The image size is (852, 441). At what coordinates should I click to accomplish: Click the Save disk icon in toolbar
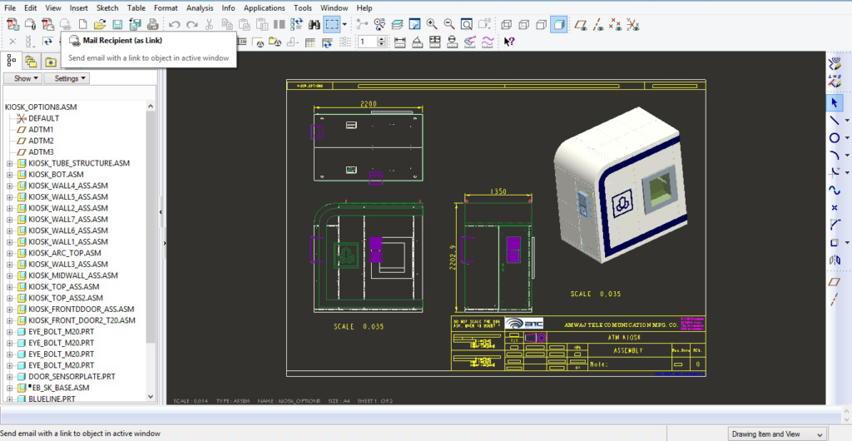click(x=117, y=24)
